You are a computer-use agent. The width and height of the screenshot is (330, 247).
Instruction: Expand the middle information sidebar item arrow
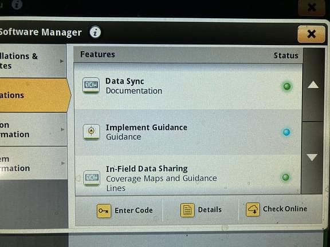pyautogui.click(x=62, y=129)
